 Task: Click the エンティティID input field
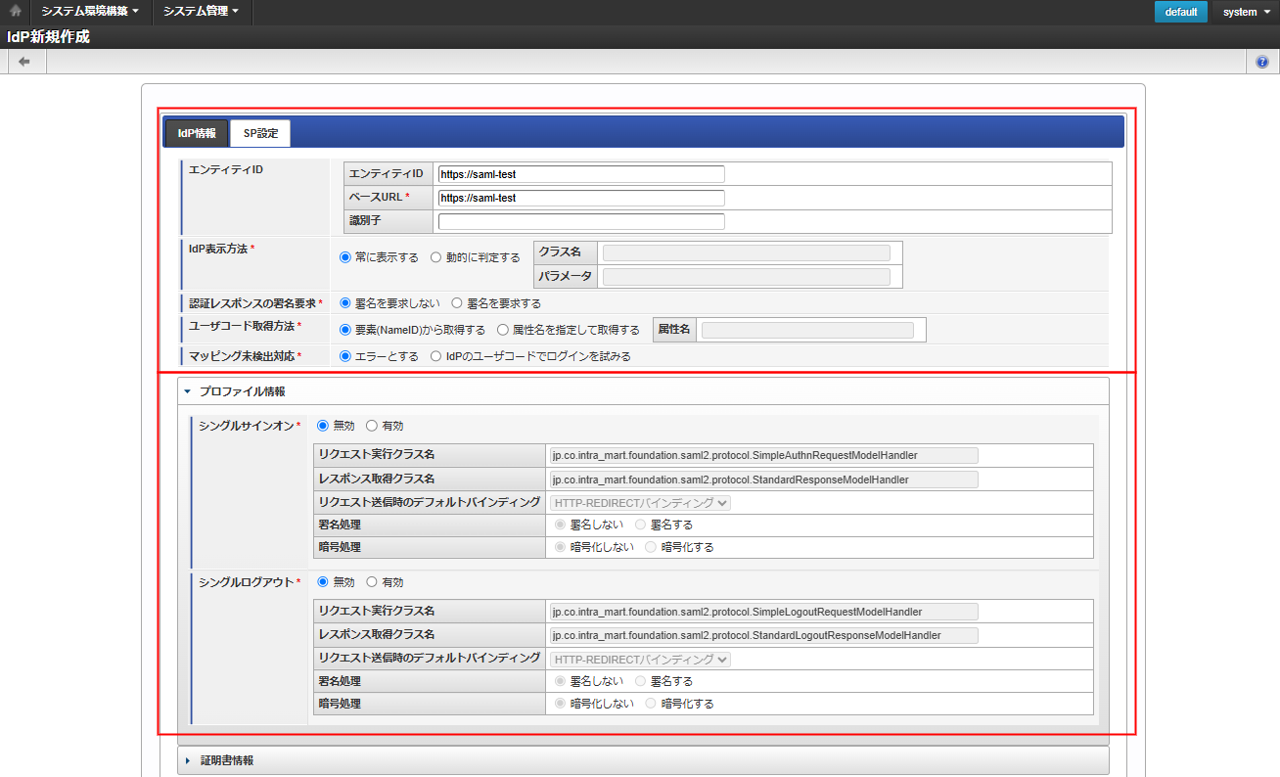point(579,173)
